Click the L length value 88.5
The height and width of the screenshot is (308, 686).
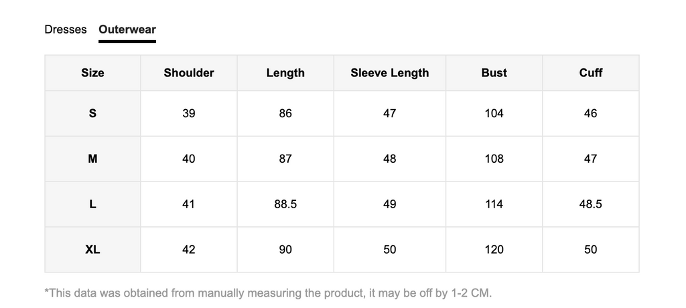point(285,204)
